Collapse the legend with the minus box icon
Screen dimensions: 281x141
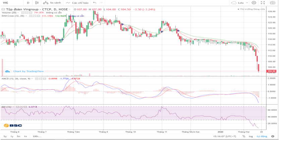pyautogui.click(x=3, y=9)
